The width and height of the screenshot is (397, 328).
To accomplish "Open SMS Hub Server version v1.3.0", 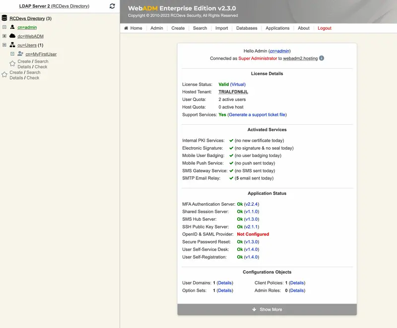I will tap(252, 219).
